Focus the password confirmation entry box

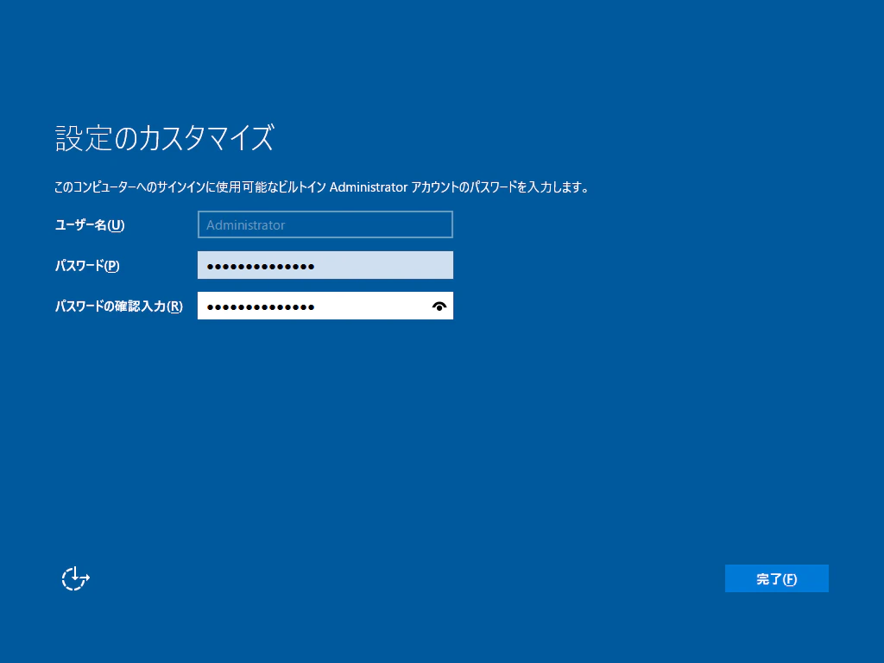pyautogui.click(x=319, y=305)
